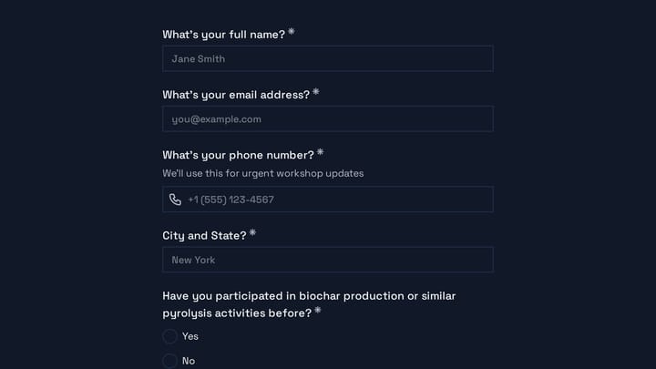
Task: Click the 'What's your full name?' label
Action: point(224,35)
